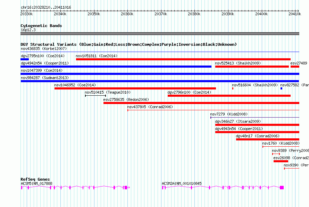
Task: Click the blue dgv4942n54 gain bar
Action: pyautogui.click(x=116, y=67)
